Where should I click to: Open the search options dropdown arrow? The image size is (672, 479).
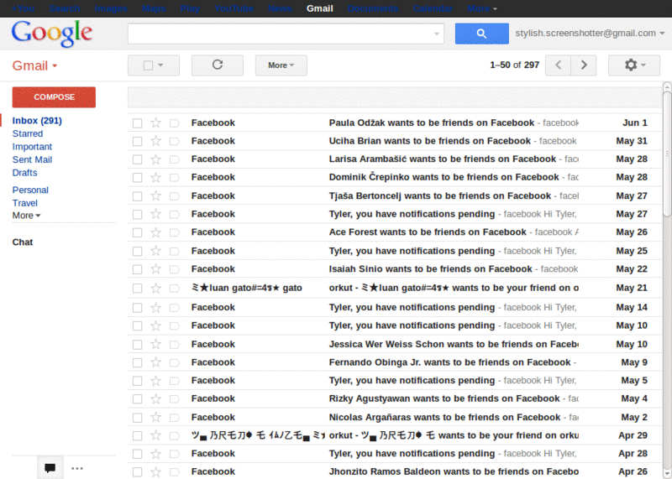coord(437,34)
